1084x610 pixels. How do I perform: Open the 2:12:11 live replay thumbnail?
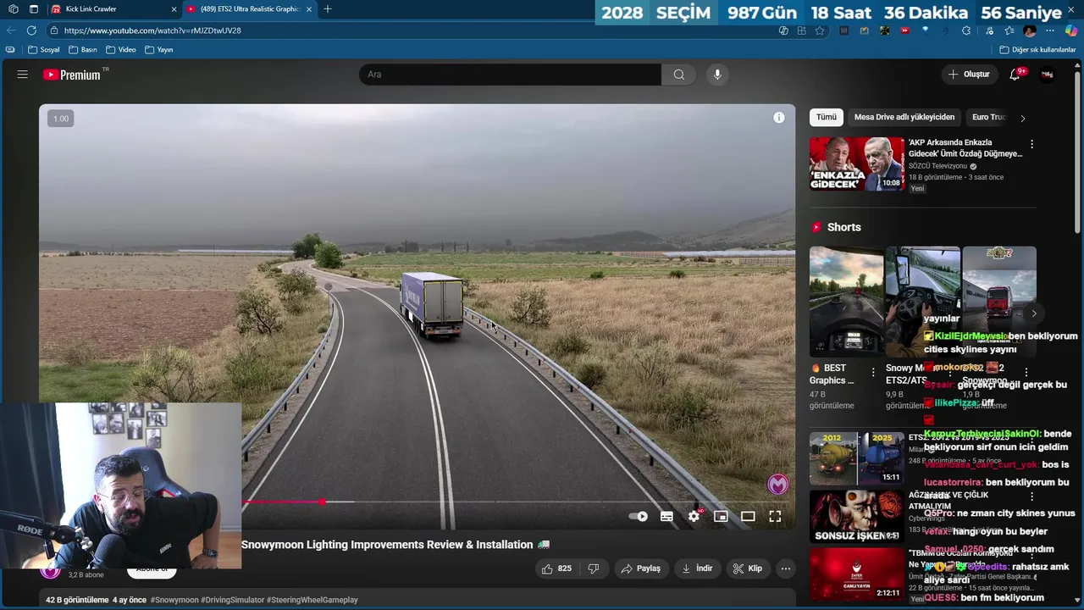tap(856, 574)
